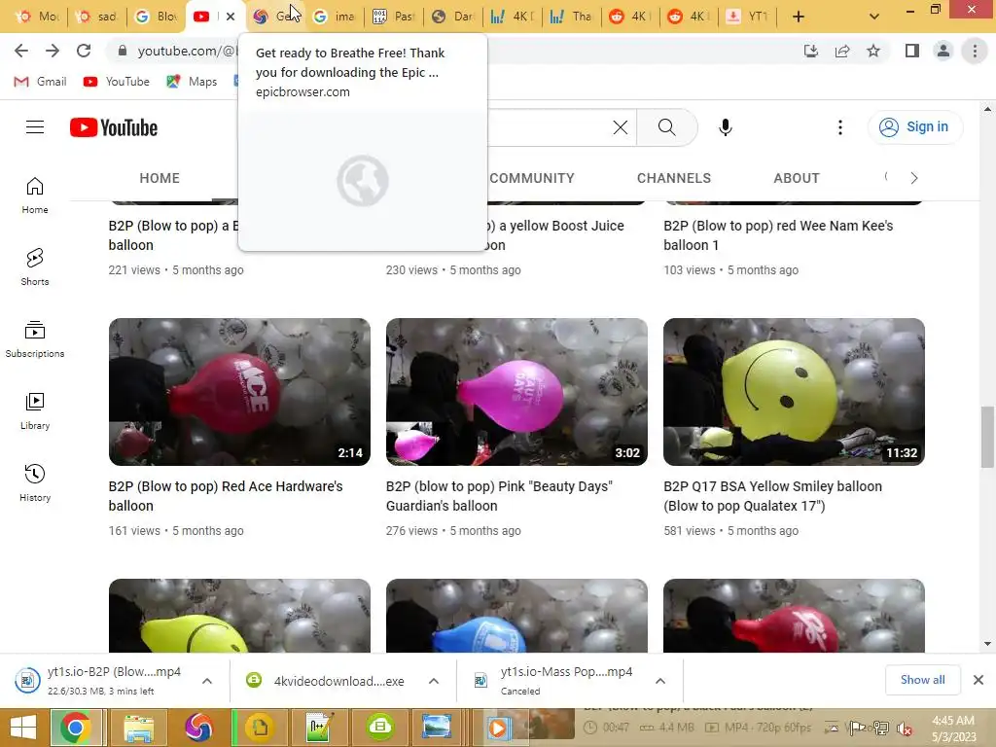The height and width of the screenshot is (747, 996).
Task: Open Windows Start menu
Action: click(23, 728)
